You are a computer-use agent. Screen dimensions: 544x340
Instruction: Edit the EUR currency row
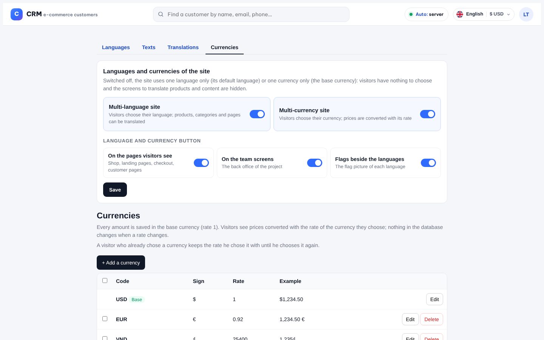coord(410,319)
